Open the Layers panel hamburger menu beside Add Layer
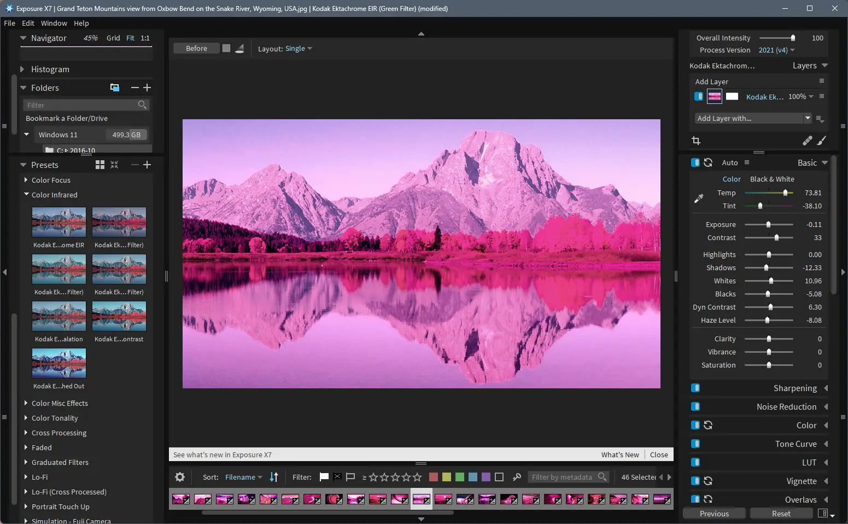 822,81
